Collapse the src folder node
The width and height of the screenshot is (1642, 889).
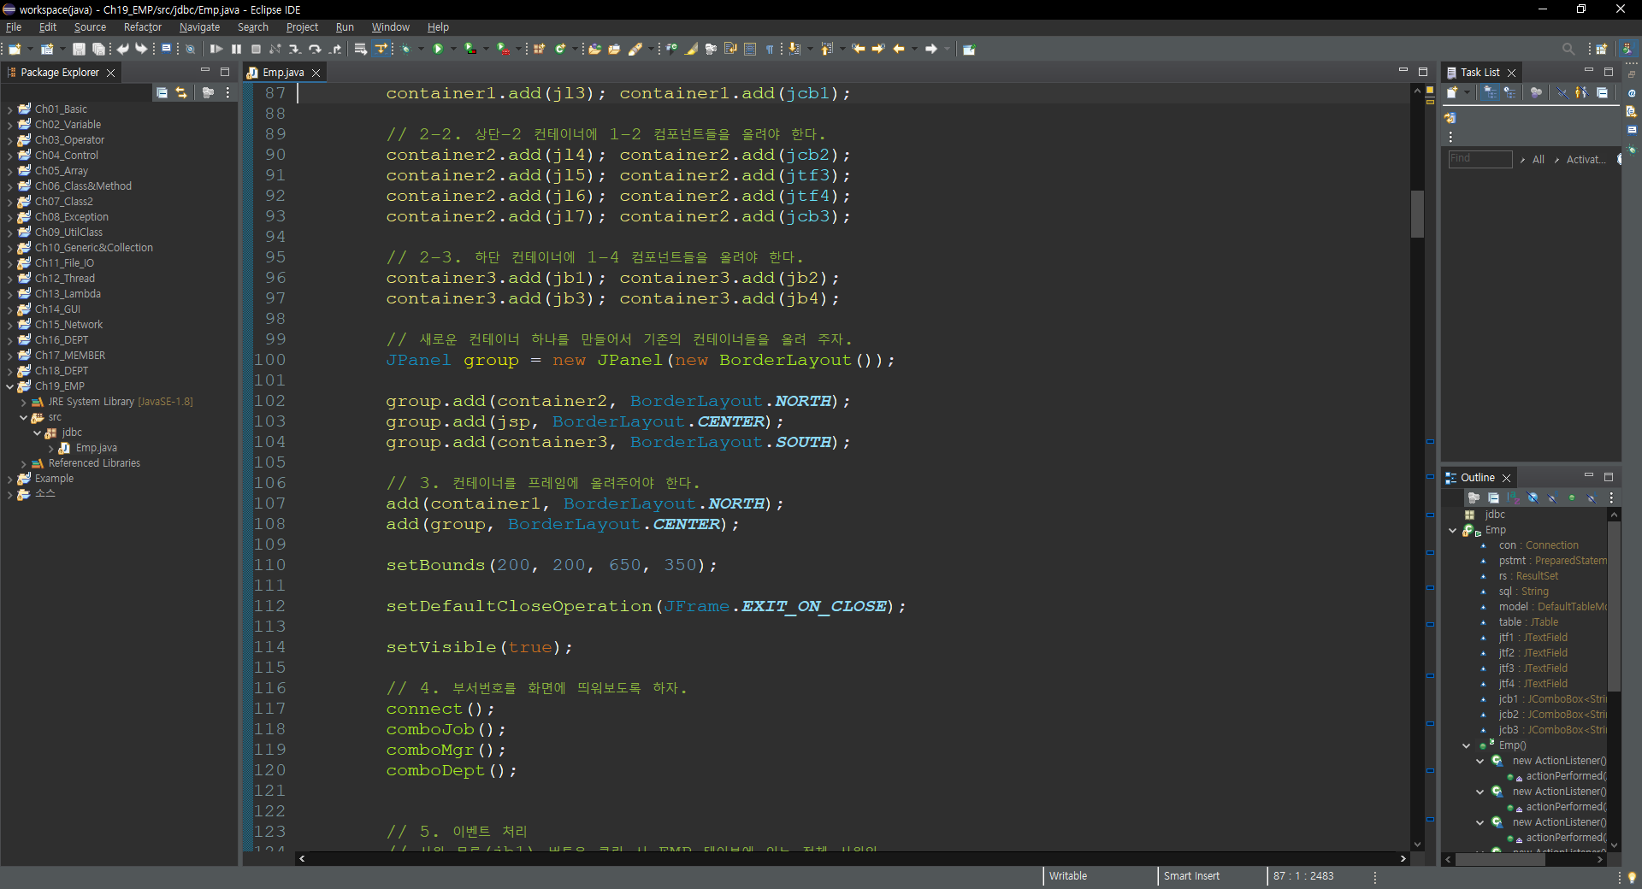pos(23,417)
